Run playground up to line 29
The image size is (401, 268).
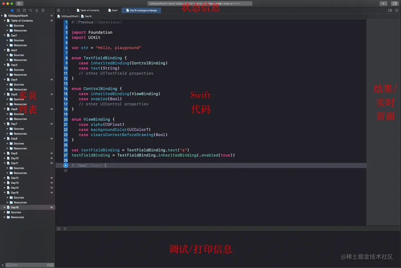(x=66, y=165)
